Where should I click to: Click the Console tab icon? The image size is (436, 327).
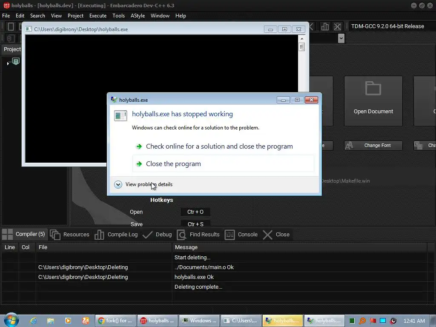229,235
